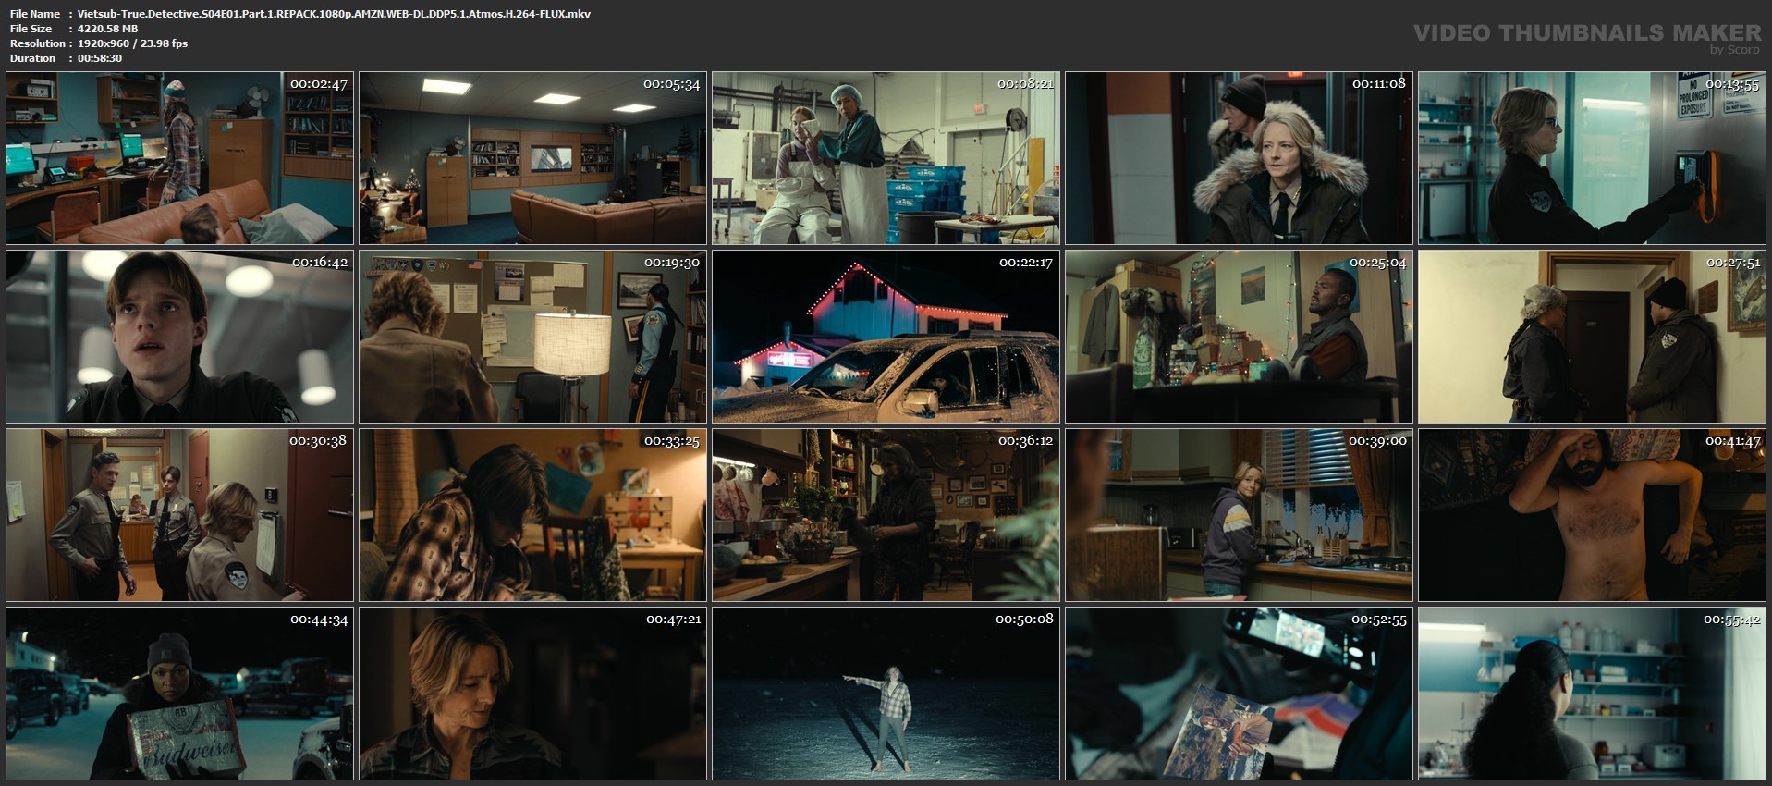Open the thumbnail at 00:50:08
Screen dimensions: 1772x786
(886, 694)
